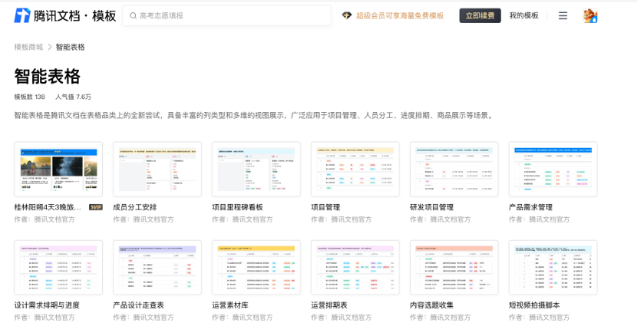Viewport: 637px width, 336px height.
Task: Click the super member diamond icon
Action: tap(347, 15)
